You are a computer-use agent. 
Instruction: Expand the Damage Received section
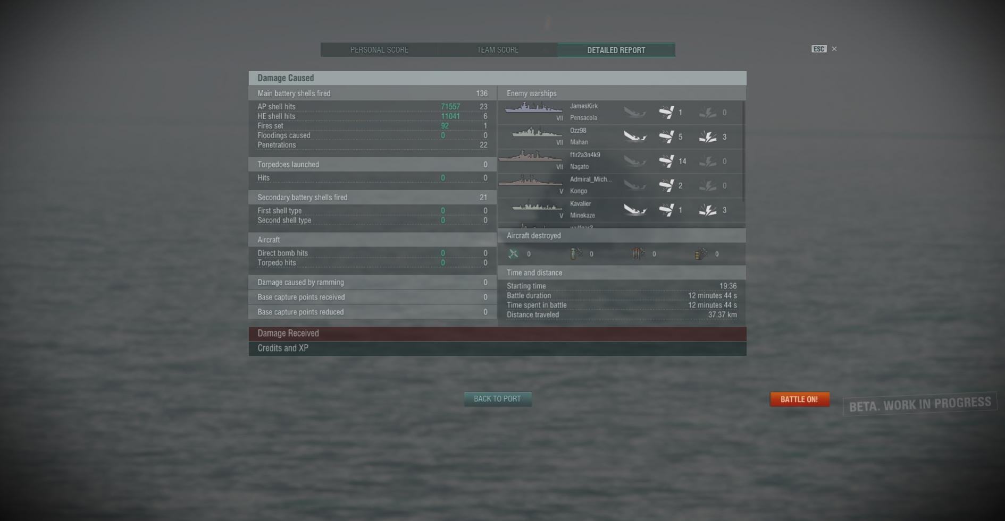click(x=497, y=334)
